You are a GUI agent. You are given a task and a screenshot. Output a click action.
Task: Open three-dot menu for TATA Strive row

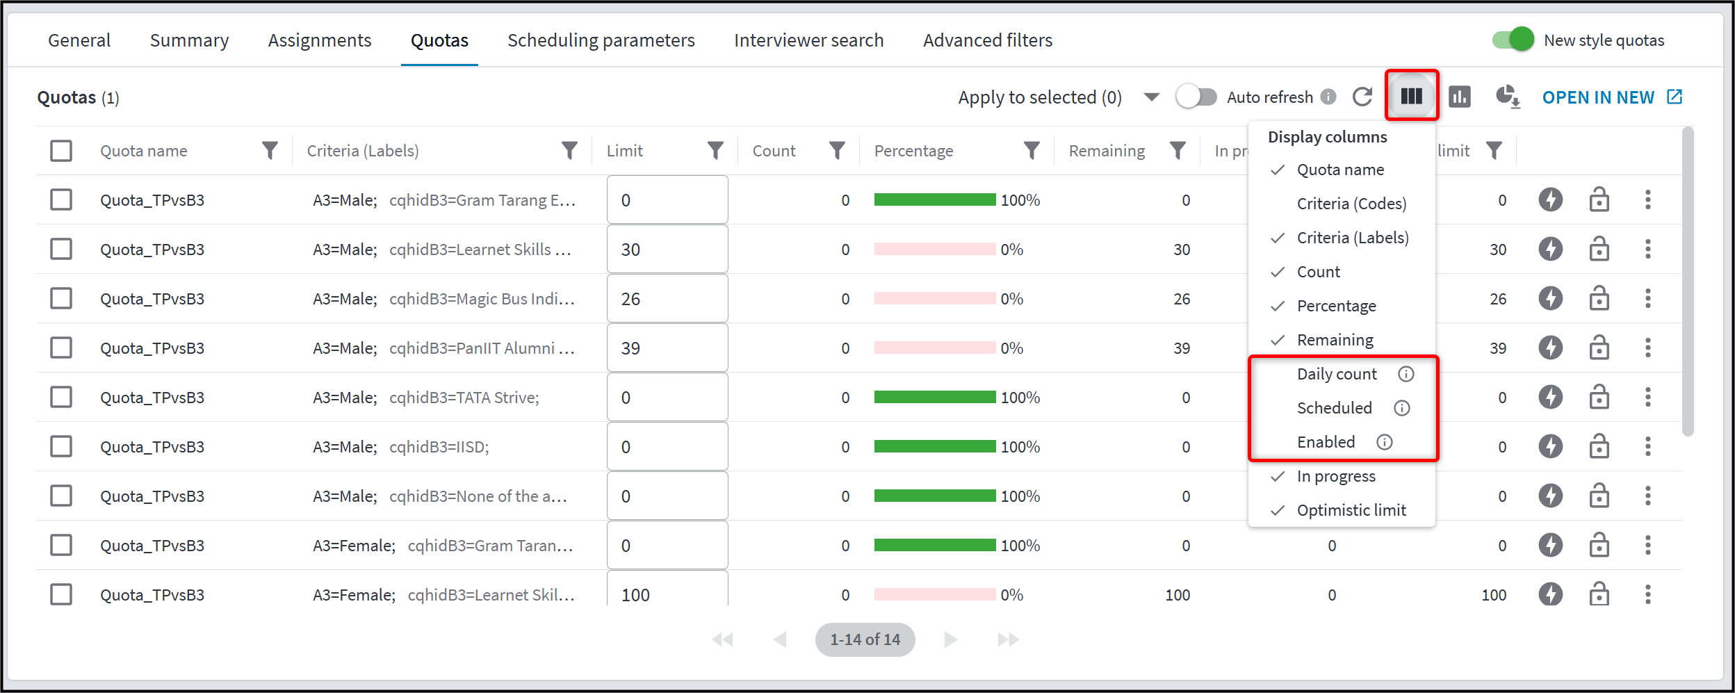pos(1647,398)
